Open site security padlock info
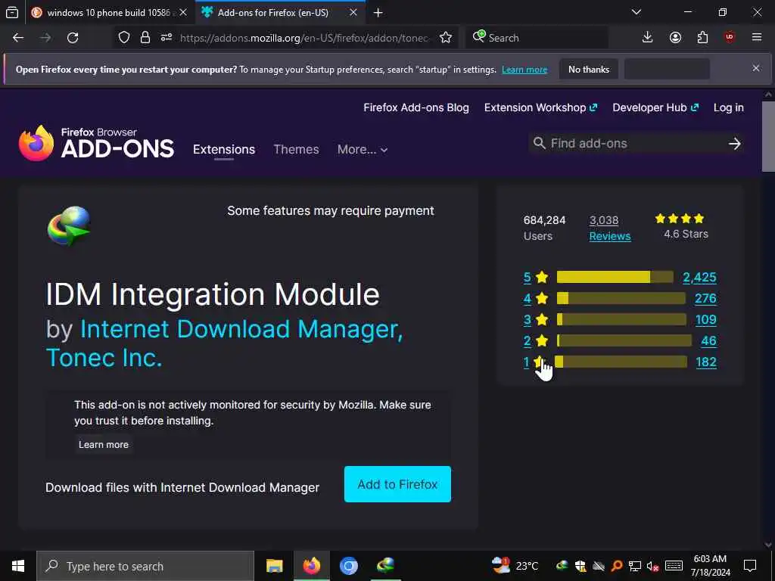This screenshot has width=775, height=581. click(145, 38)
